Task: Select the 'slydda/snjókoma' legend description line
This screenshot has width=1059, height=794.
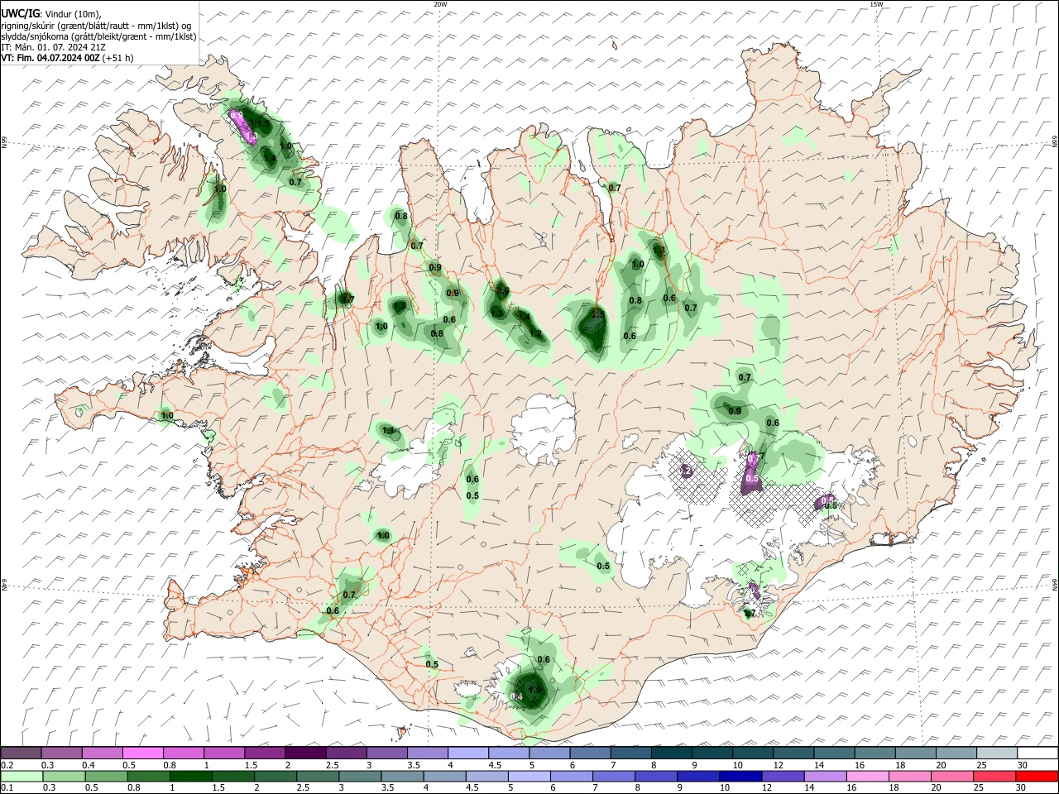Action: (98, 36)
